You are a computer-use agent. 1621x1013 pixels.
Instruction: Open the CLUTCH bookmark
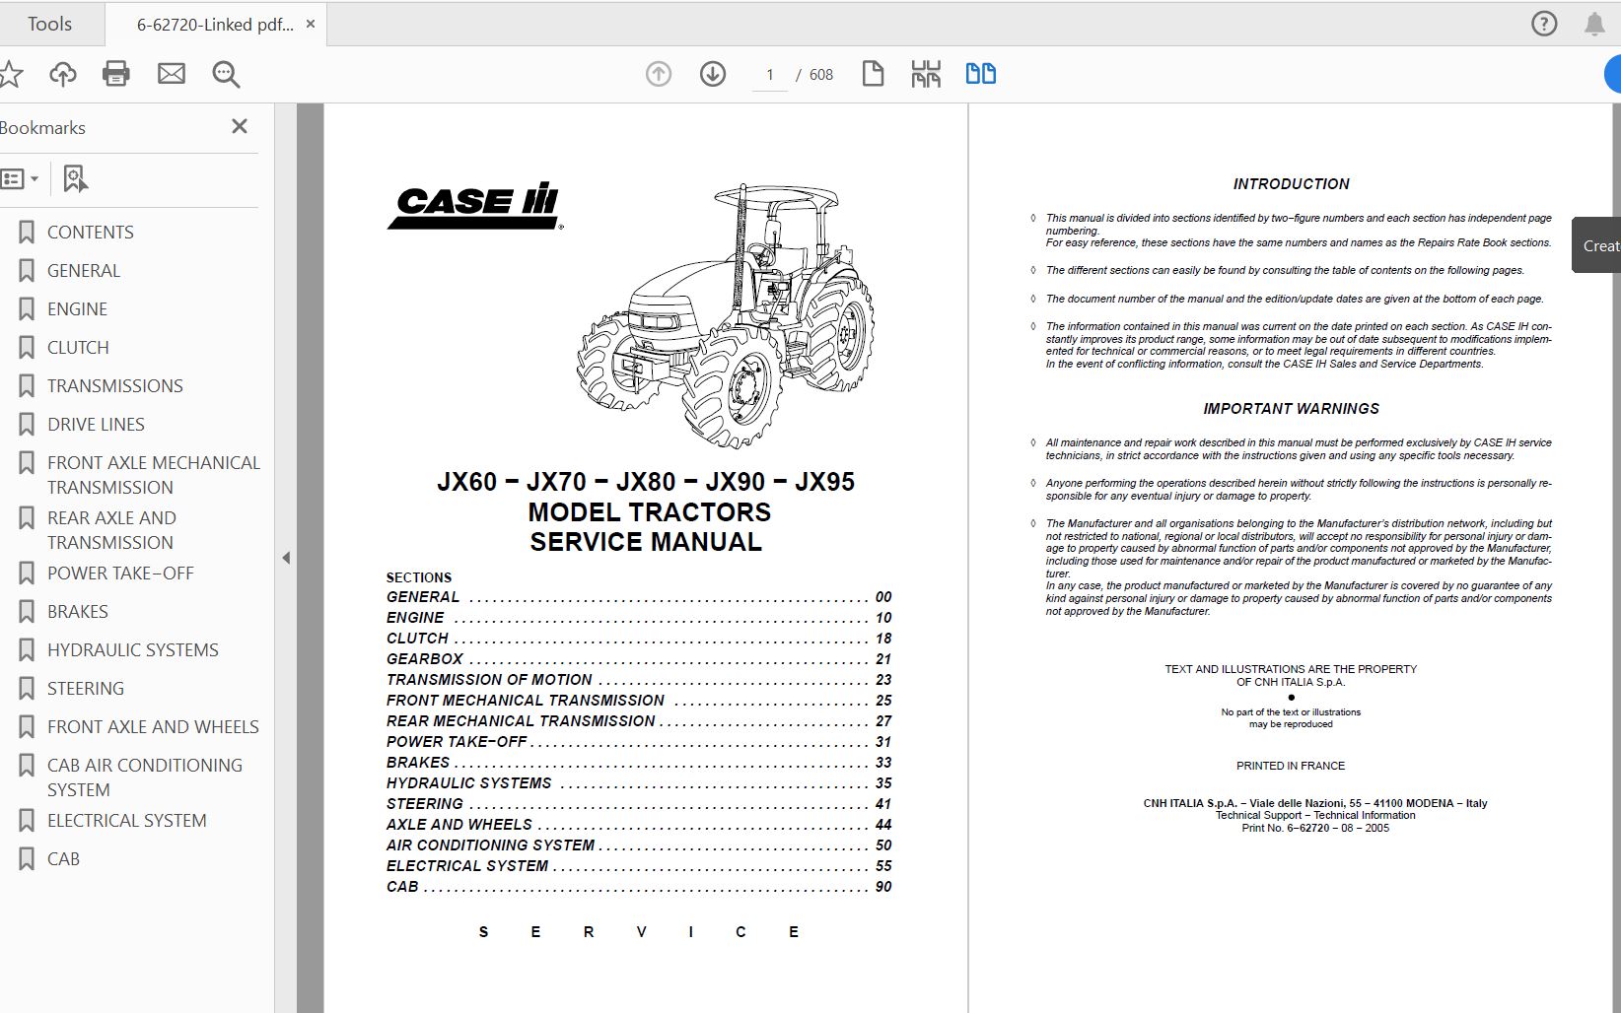[x=78, y=347]
